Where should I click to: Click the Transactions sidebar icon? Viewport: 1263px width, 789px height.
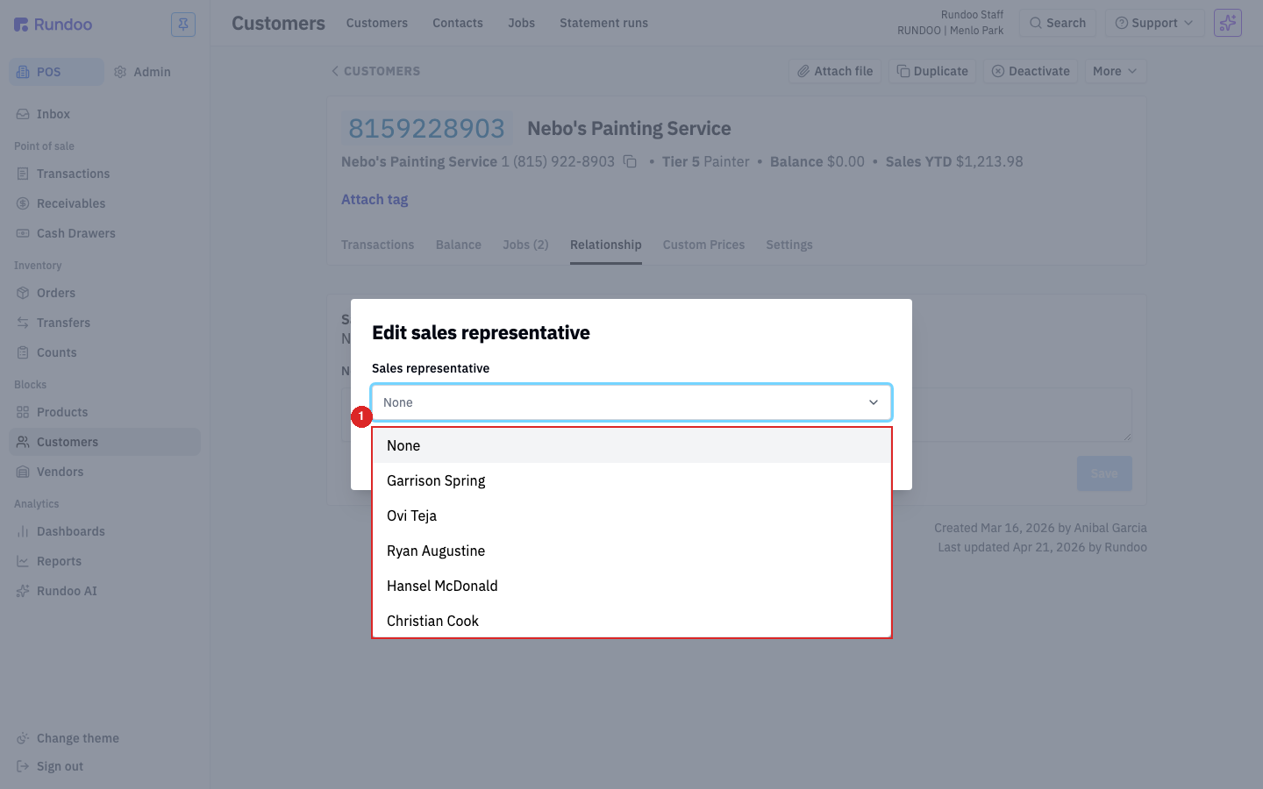(x=23, y=174)
